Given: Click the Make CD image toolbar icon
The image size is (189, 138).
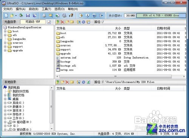Looking at the screenshot, I should click(44, 15).
